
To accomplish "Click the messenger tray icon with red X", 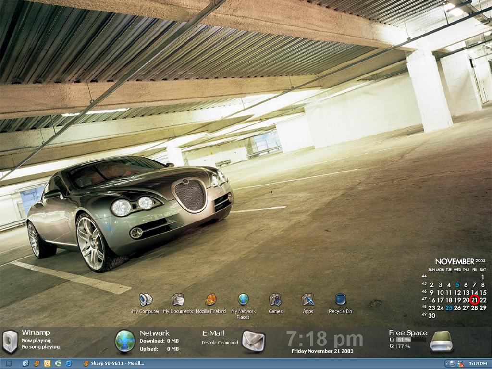I will tap(460, 364).
